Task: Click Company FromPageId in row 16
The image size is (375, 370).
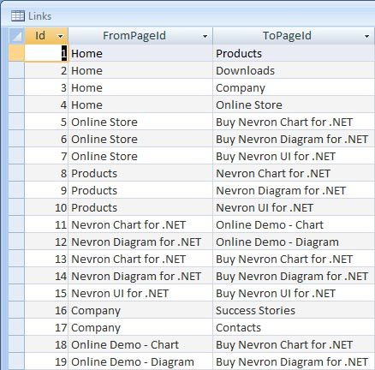Action: point(140,310)
